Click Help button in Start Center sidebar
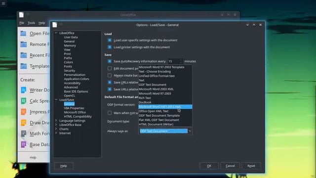 click(33, 157)
